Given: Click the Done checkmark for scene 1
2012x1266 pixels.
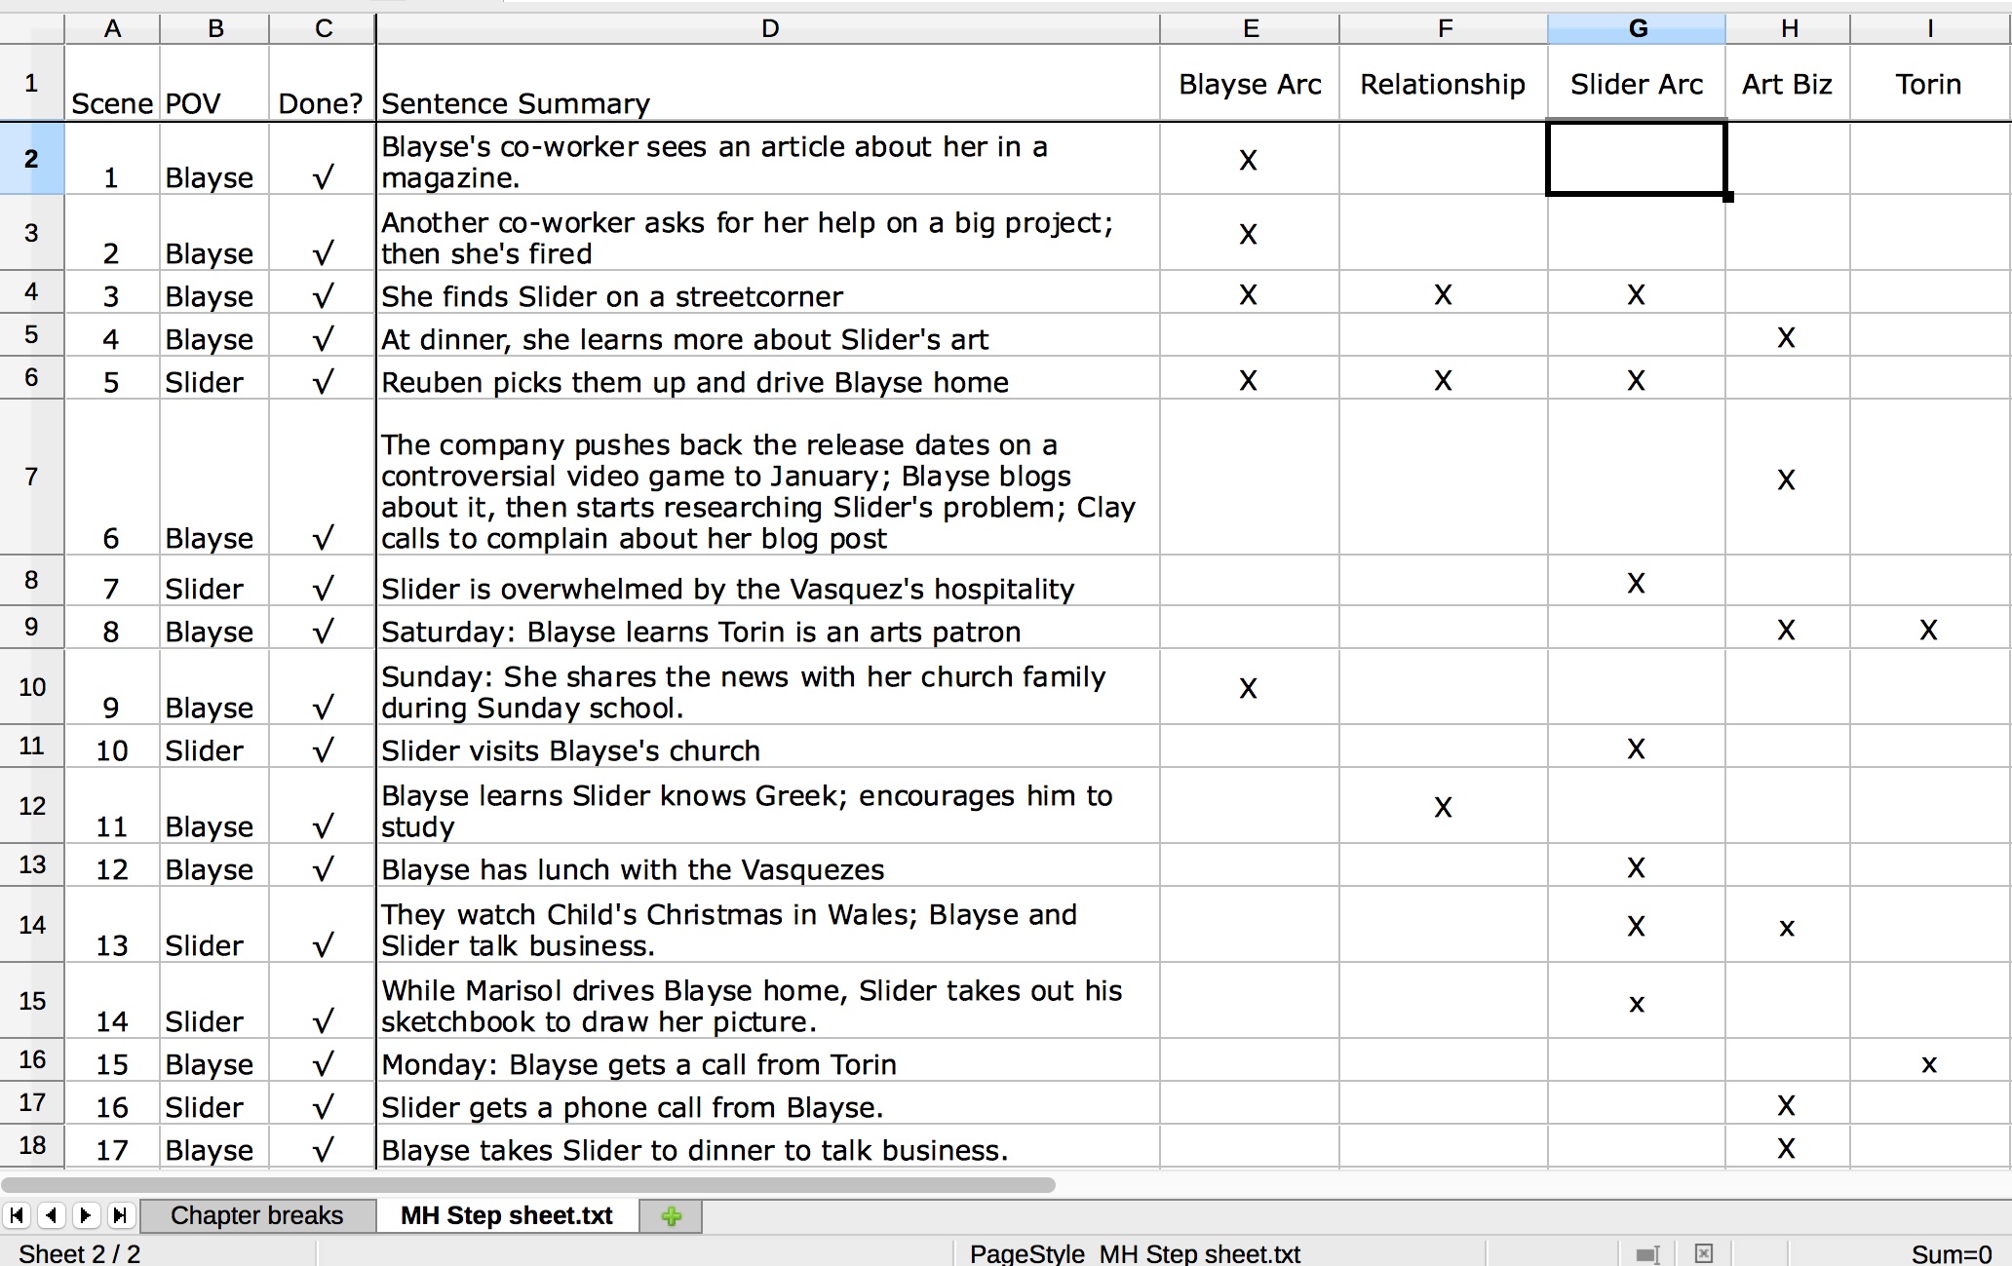Looking at the screenshot, I should (323, 177).
